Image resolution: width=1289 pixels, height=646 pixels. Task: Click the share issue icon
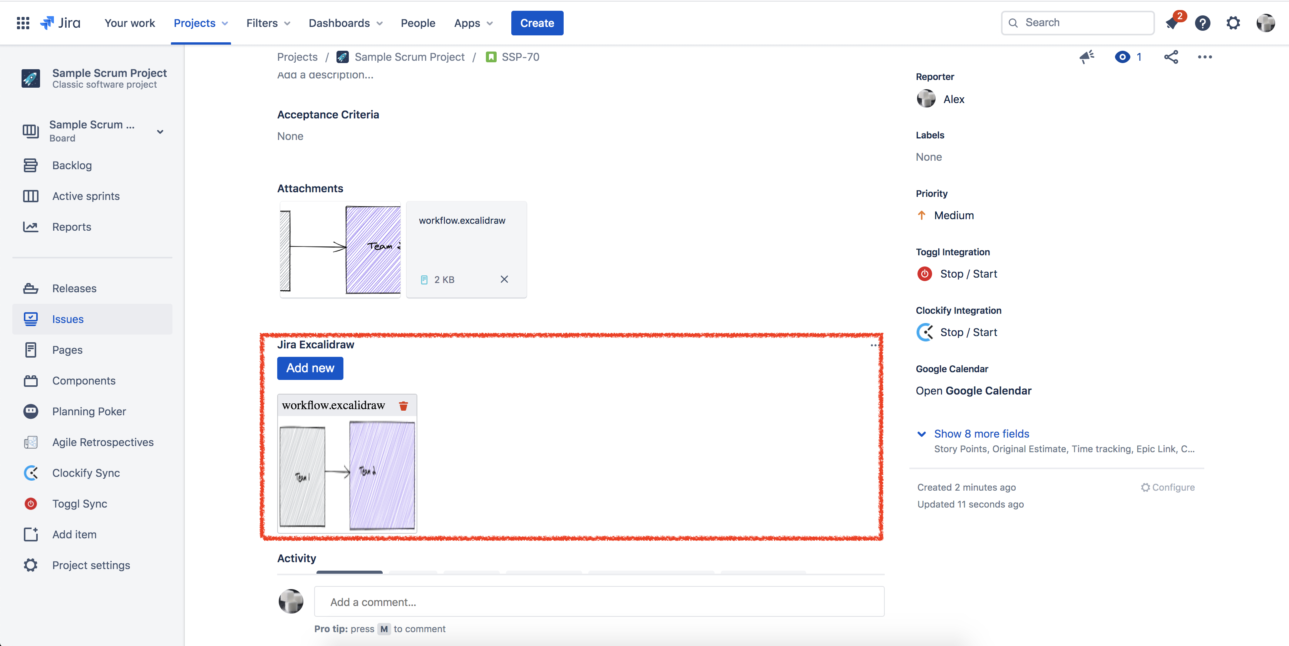coord(1171,57)
